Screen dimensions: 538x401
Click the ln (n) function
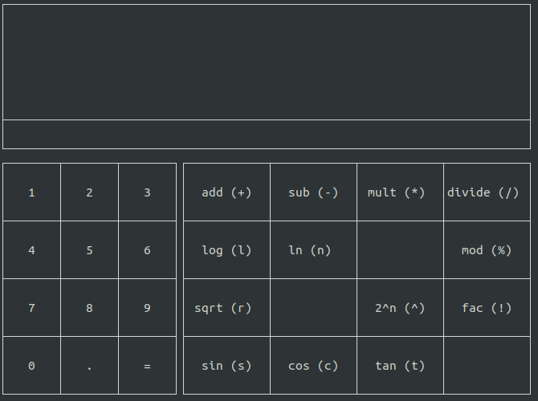click(314, 250)
